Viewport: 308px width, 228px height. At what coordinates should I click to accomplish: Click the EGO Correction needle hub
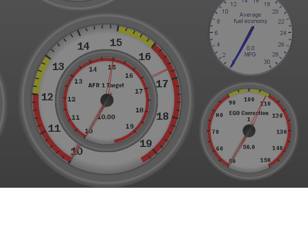tap(249, 131)
